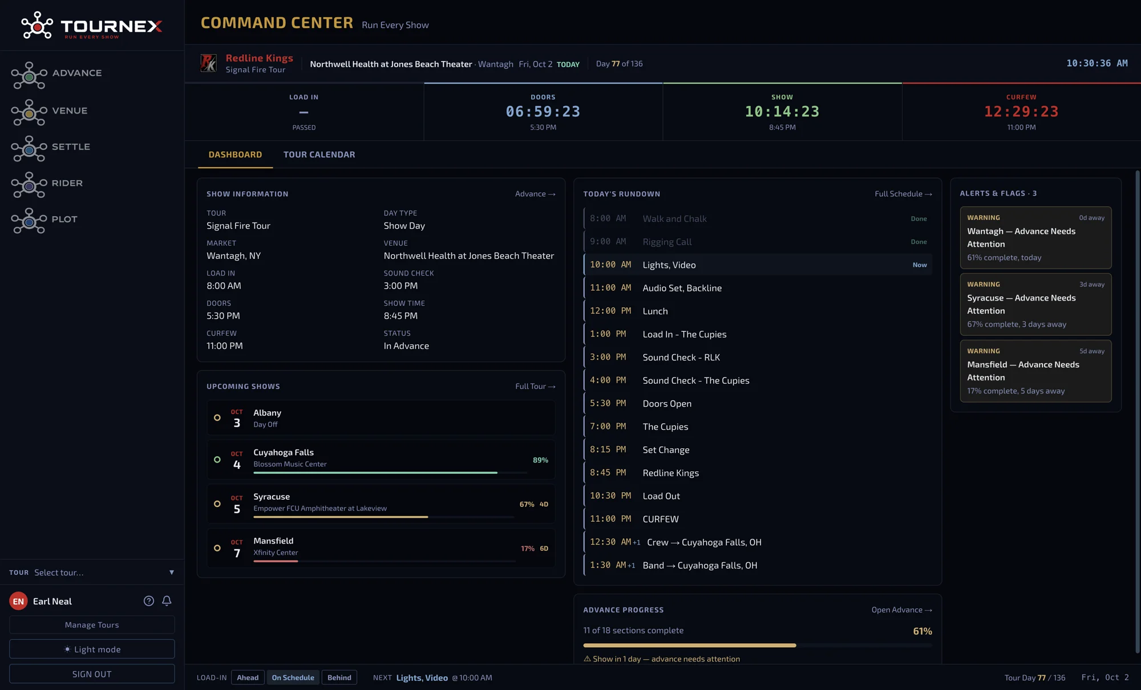This screenshot has width=1141, height=690.
Task: Open the Open Advance link
Action: tap(901, 610)
